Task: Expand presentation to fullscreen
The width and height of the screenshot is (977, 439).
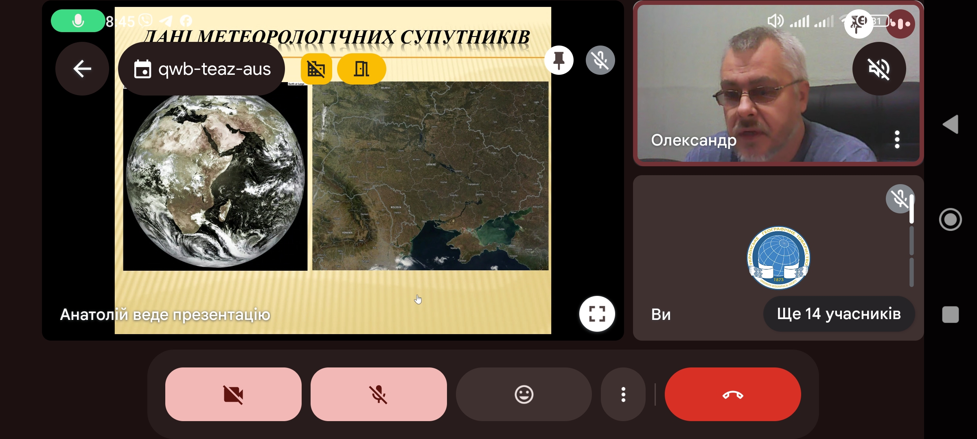Action: pyautogui.click(x=597, y=314)
